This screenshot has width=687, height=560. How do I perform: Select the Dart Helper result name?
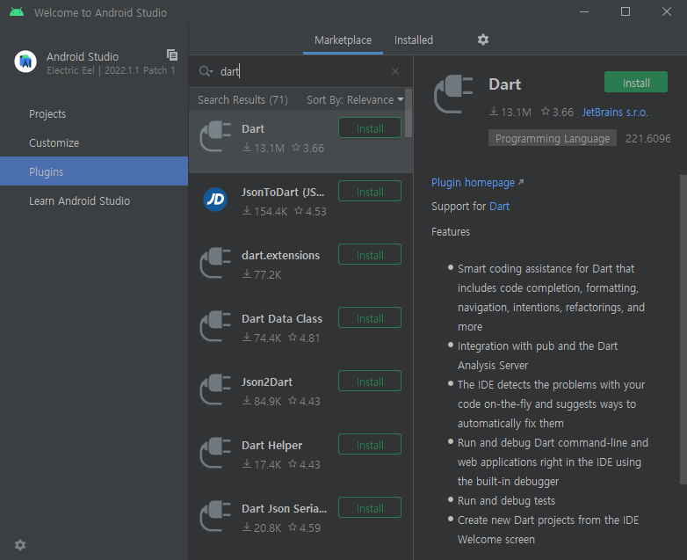tap(271, 446)
